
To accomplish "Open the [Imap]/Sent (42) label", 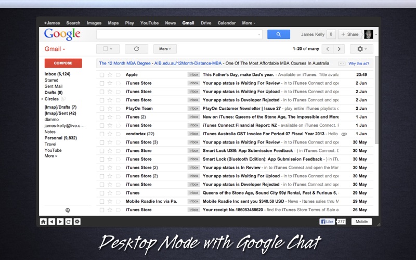I will pos(60,113).
